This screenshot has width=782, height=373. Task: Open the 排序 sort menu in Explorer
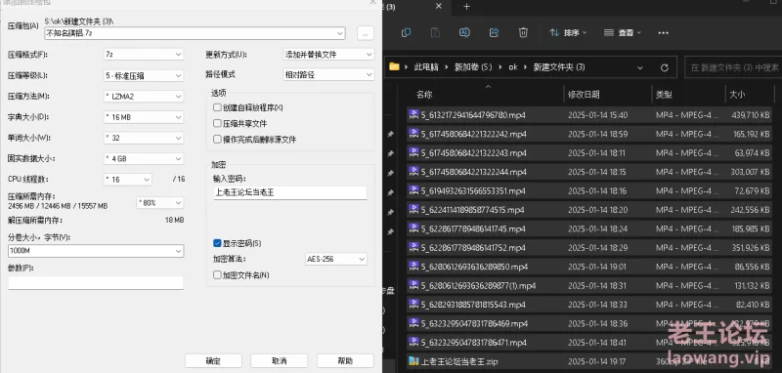568,33
